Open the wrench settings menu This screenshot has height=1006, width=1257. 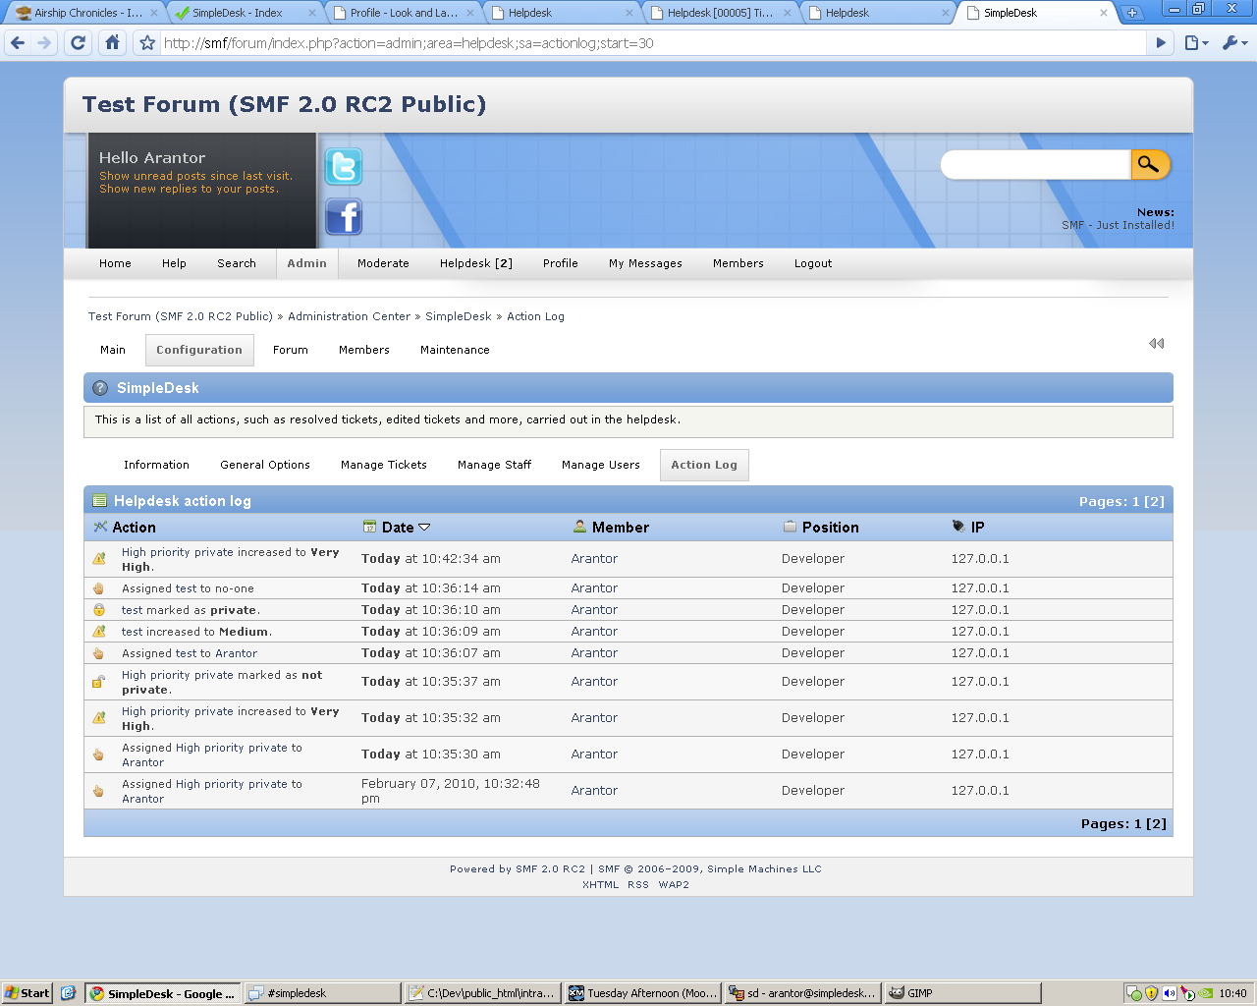point(1234,43)
